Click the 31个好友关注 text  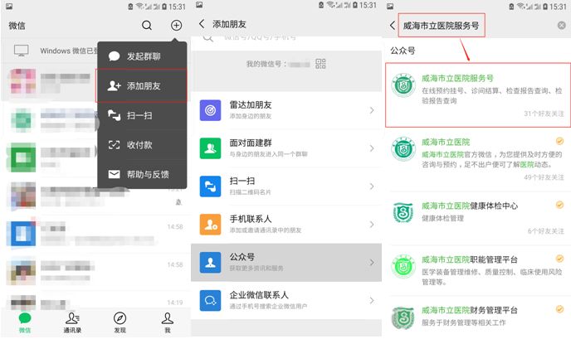[544, 114]
